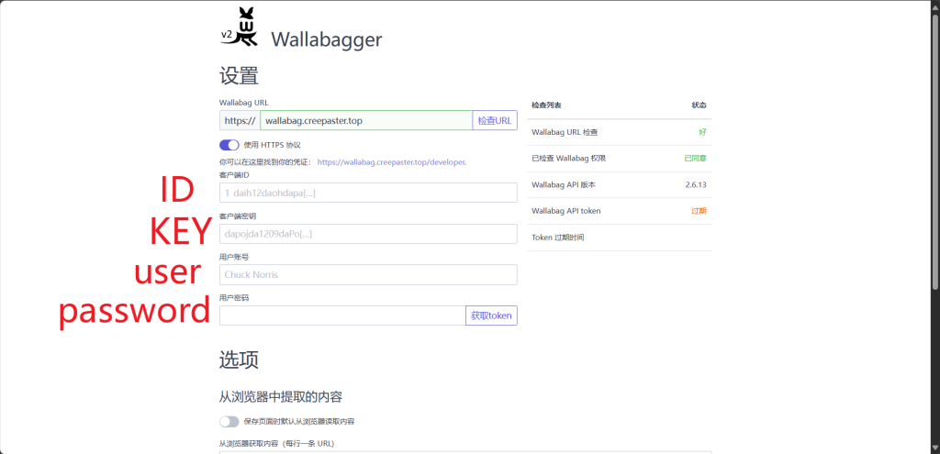The height and width of the screenshot is (454, 940).
Task: Focus the 用户密码 password field
Action: click(x=342, y=316)
